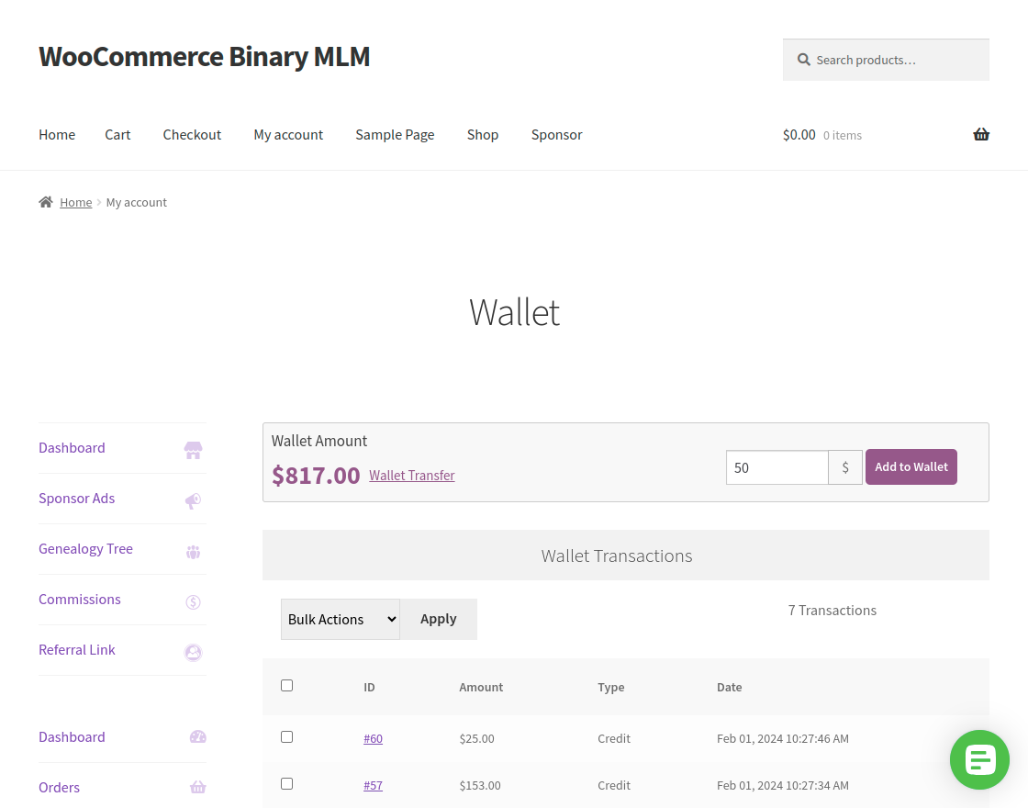Click the second Dashboard pie icon
The height and width of the screenshot is (808, 1028).
pyautogui.click(x=197, y=736)
